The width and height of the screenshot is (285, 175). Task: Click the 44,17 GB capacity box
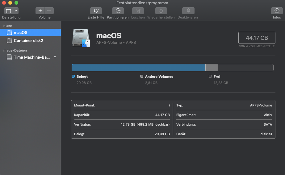pyautogui.click(x=257, y=38)
